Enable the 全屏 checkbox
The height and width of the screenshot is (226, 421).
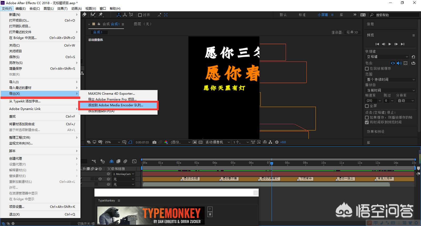tap(367, 106)
